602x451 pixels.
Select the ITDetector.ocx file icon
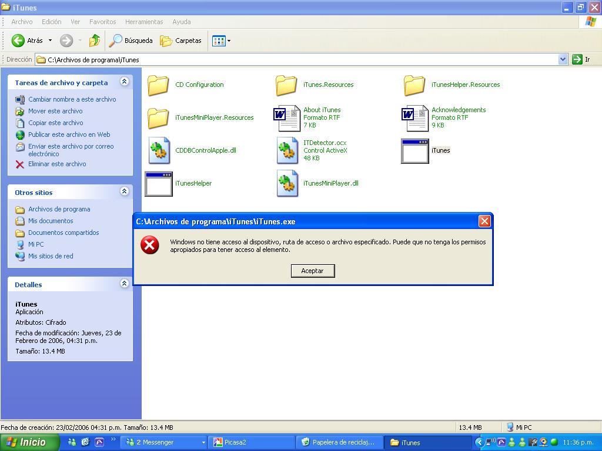[x=287, y=151]
